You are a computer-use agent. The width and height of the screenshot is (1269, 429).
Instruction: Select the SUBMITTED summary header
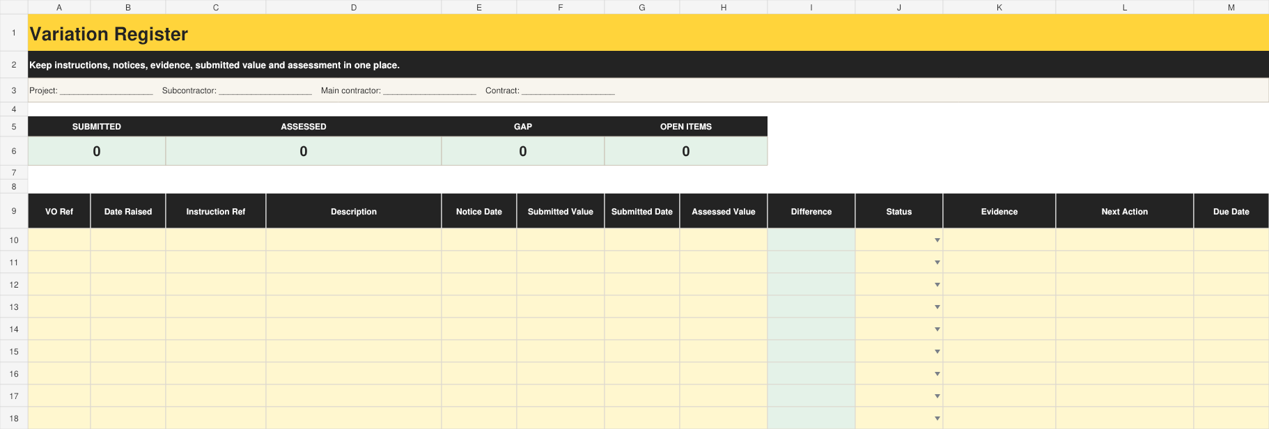97,126
